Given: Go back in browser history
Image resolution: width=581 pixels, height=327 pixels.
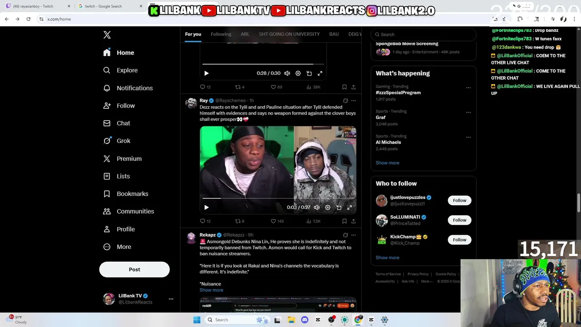Looking at the screenshot, I should pos(6,19).
